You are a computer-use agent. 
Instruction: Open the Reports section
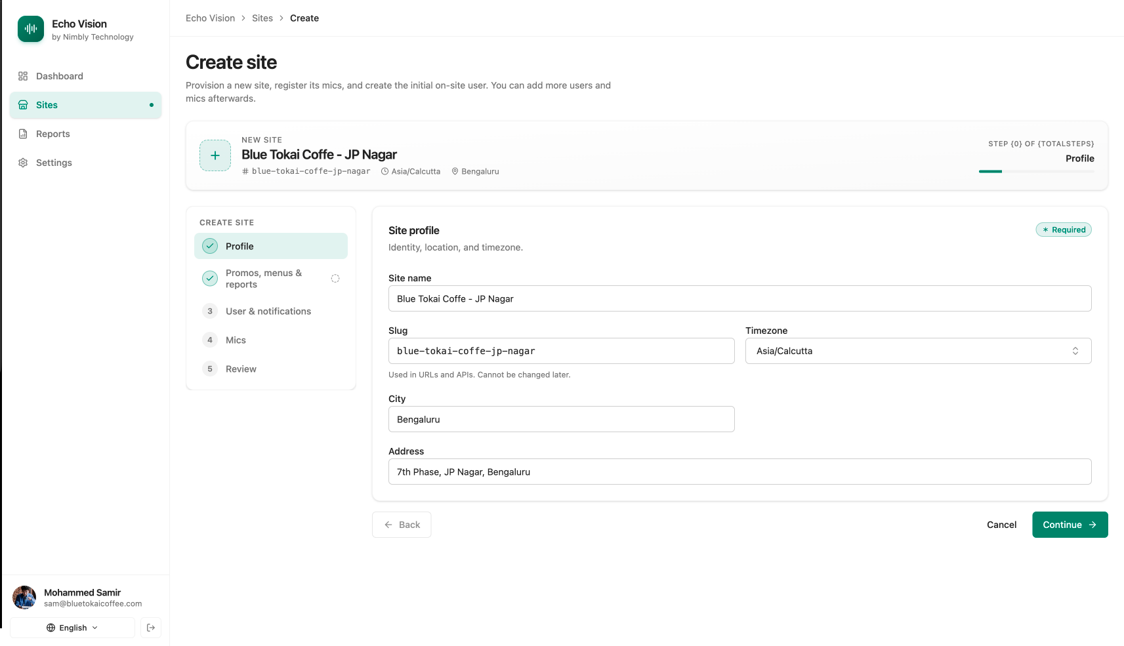[x=85, y=134]
